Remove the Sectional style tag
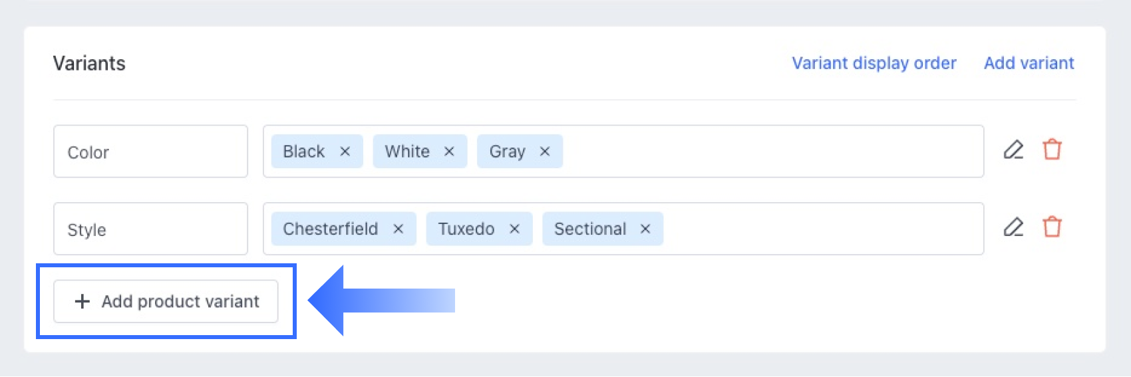 (645, 229)
